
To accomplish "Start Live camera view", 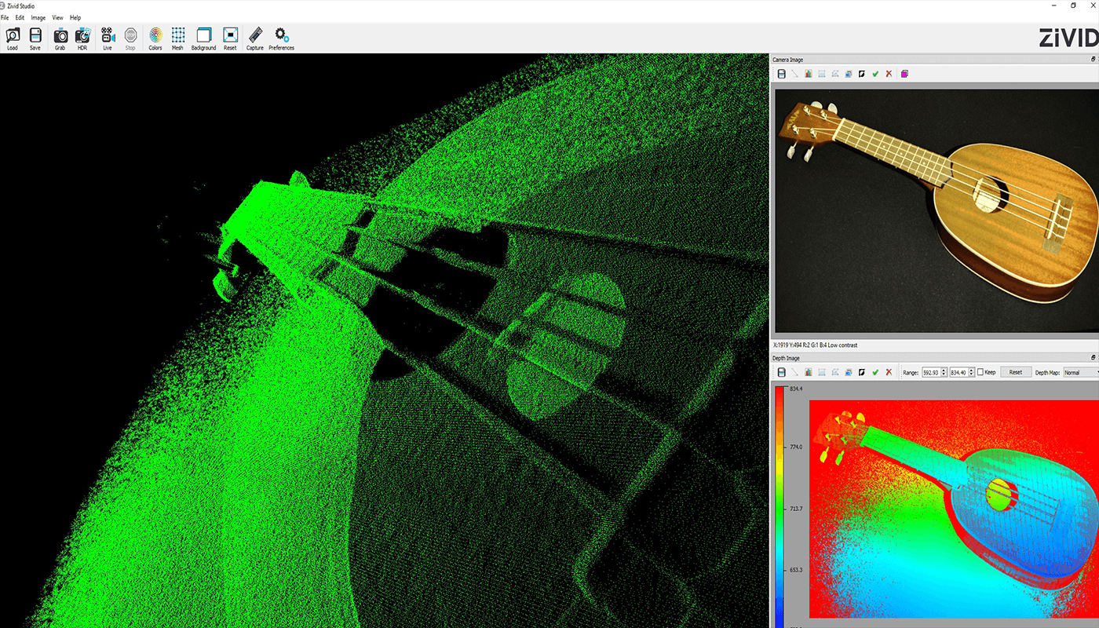I will click(107, 37).
